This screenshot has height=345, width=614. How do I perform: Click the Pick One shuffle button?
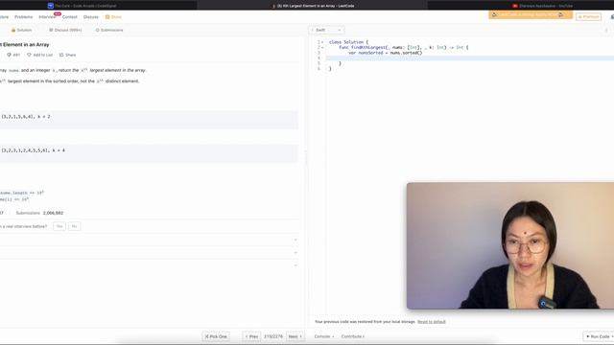[x=216, y=336]
